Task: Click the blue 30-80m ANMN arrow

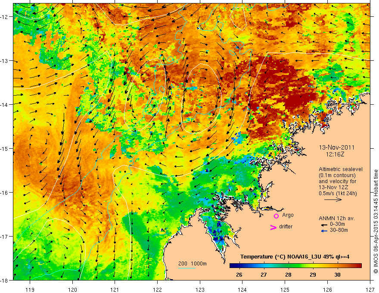Action: (x=324, y=231)
